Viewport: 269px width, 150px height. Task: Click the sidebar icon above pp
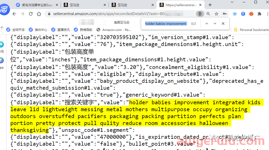(2, 60)
